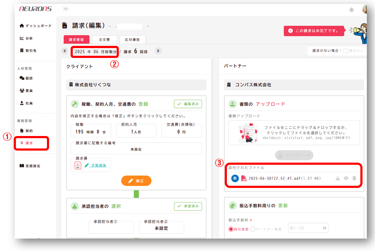
Task: Preview attached file with eye icon
Action: tap(346, 178)
